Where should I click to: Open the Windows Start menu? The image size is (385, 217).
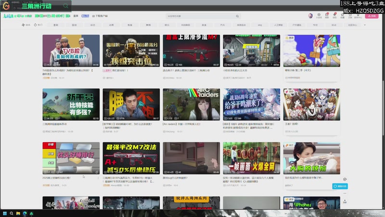5,213
